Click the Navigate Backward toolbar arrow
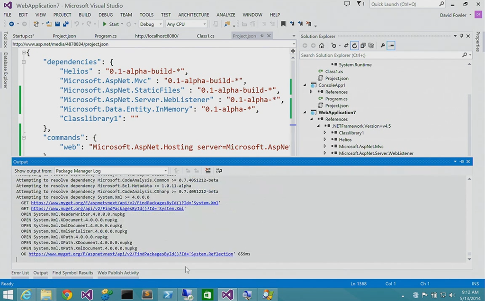Screen dimensions: 485x301 [x=11, y=24]
